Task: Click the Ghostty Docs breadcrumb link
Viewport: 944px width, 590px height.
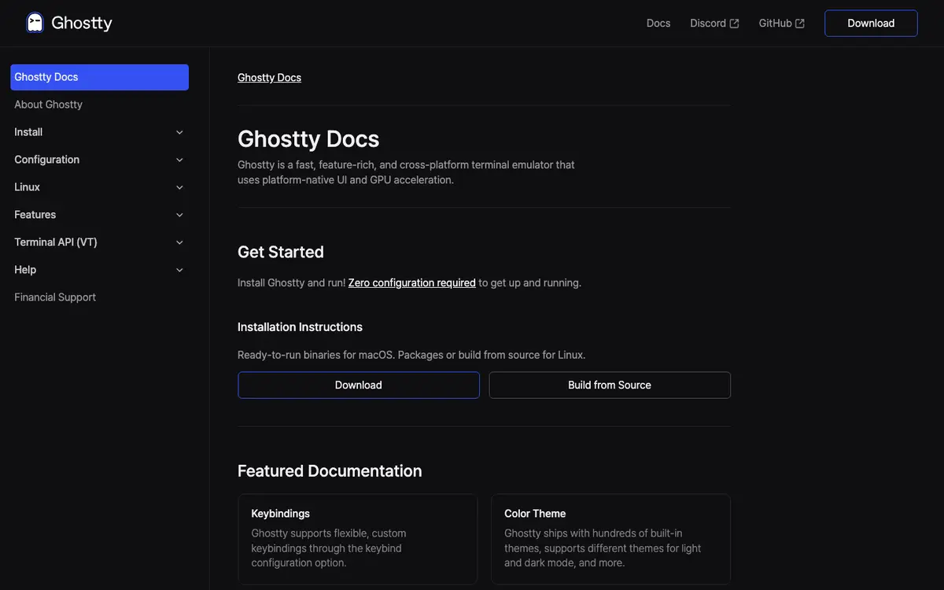Action: 269,77
